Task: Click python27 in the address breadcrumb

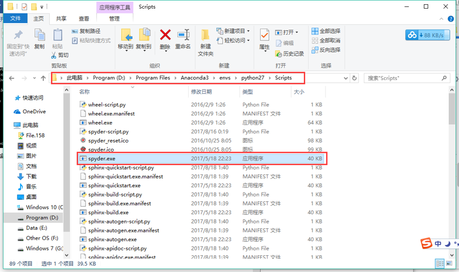Action: (252, 78)
